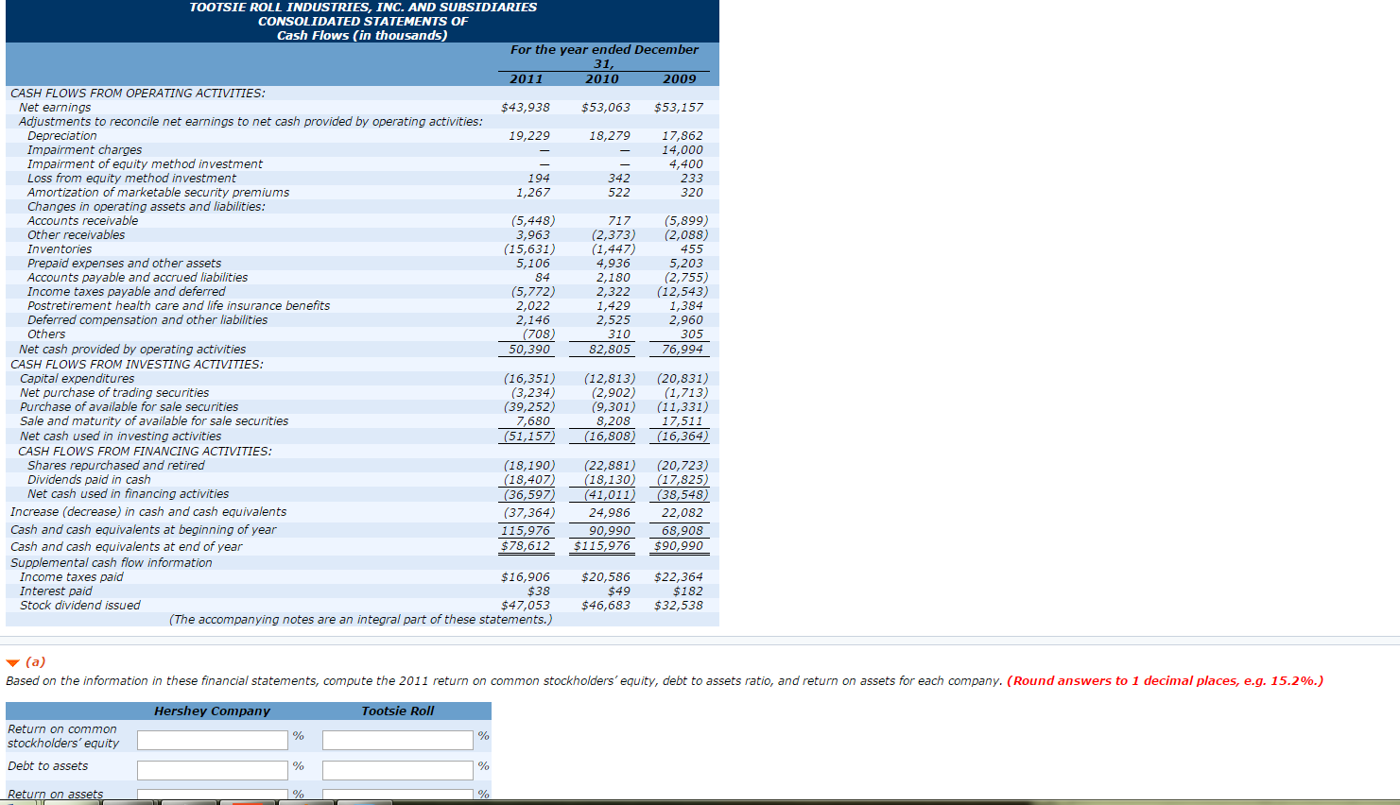Click the impairment charges value '14,000'
The image size is (1400, 805).
[682, 149]
